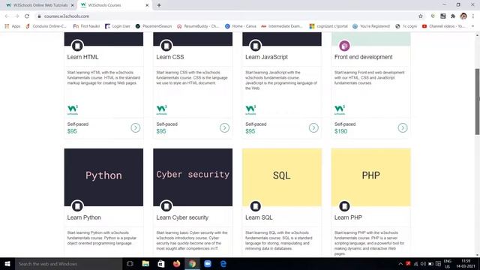
Task: Open the Learn PHP course title
Action: point(348,217)
